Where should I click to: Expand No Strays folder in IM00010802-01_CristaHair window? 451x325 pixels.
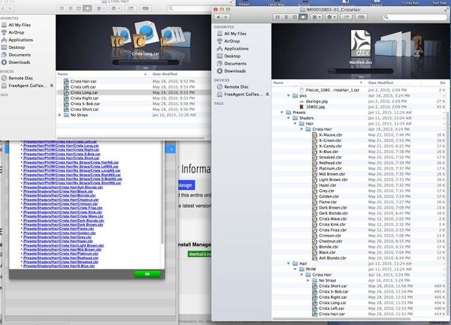[308, 280]
